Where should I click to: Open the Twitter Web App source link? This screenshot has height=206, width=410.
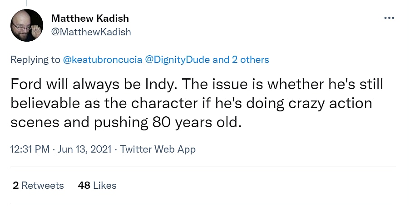[x=158, y=149]
